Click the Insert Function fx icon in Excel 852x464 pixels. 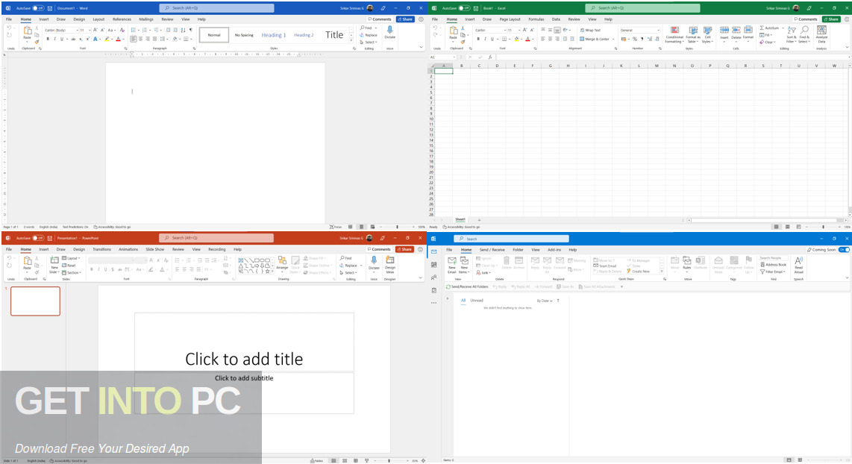click(489, 57)
